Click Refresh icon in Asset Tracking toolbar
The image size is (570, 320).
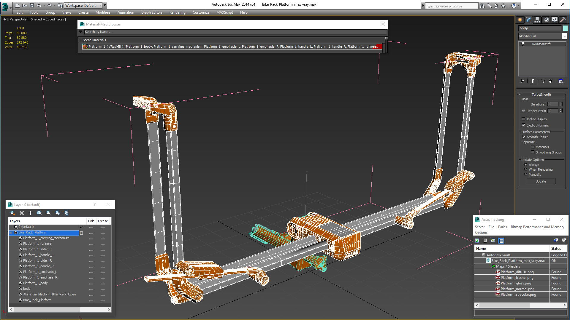477,241
